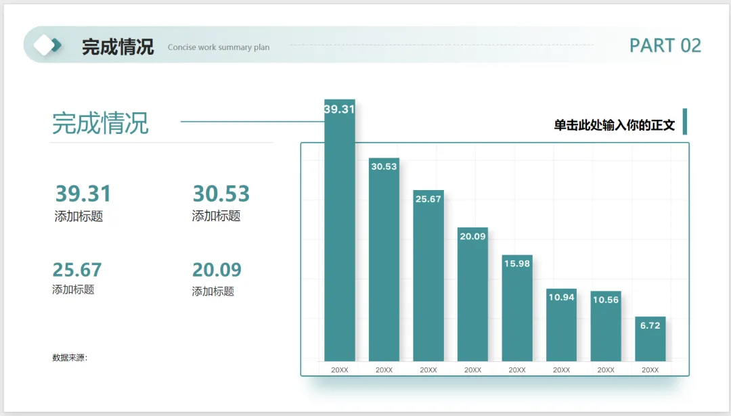Select the chart bar labeled 20.09
The width and height of the screenshot is (731, 416).
point(472,294)
